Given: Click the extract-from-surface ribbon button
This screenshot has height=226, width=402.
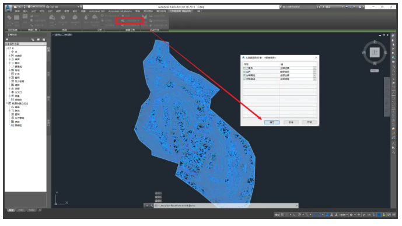Looking at the screenshot, I should [x=130, y=21].
